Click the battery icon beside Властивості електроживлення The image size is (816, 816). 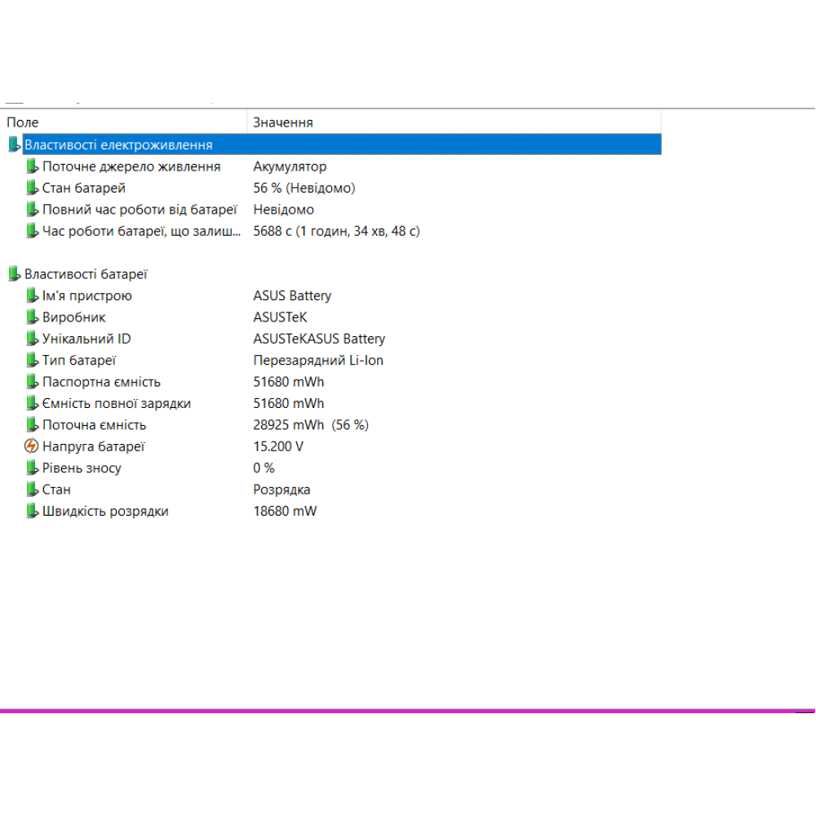[14, 144]
